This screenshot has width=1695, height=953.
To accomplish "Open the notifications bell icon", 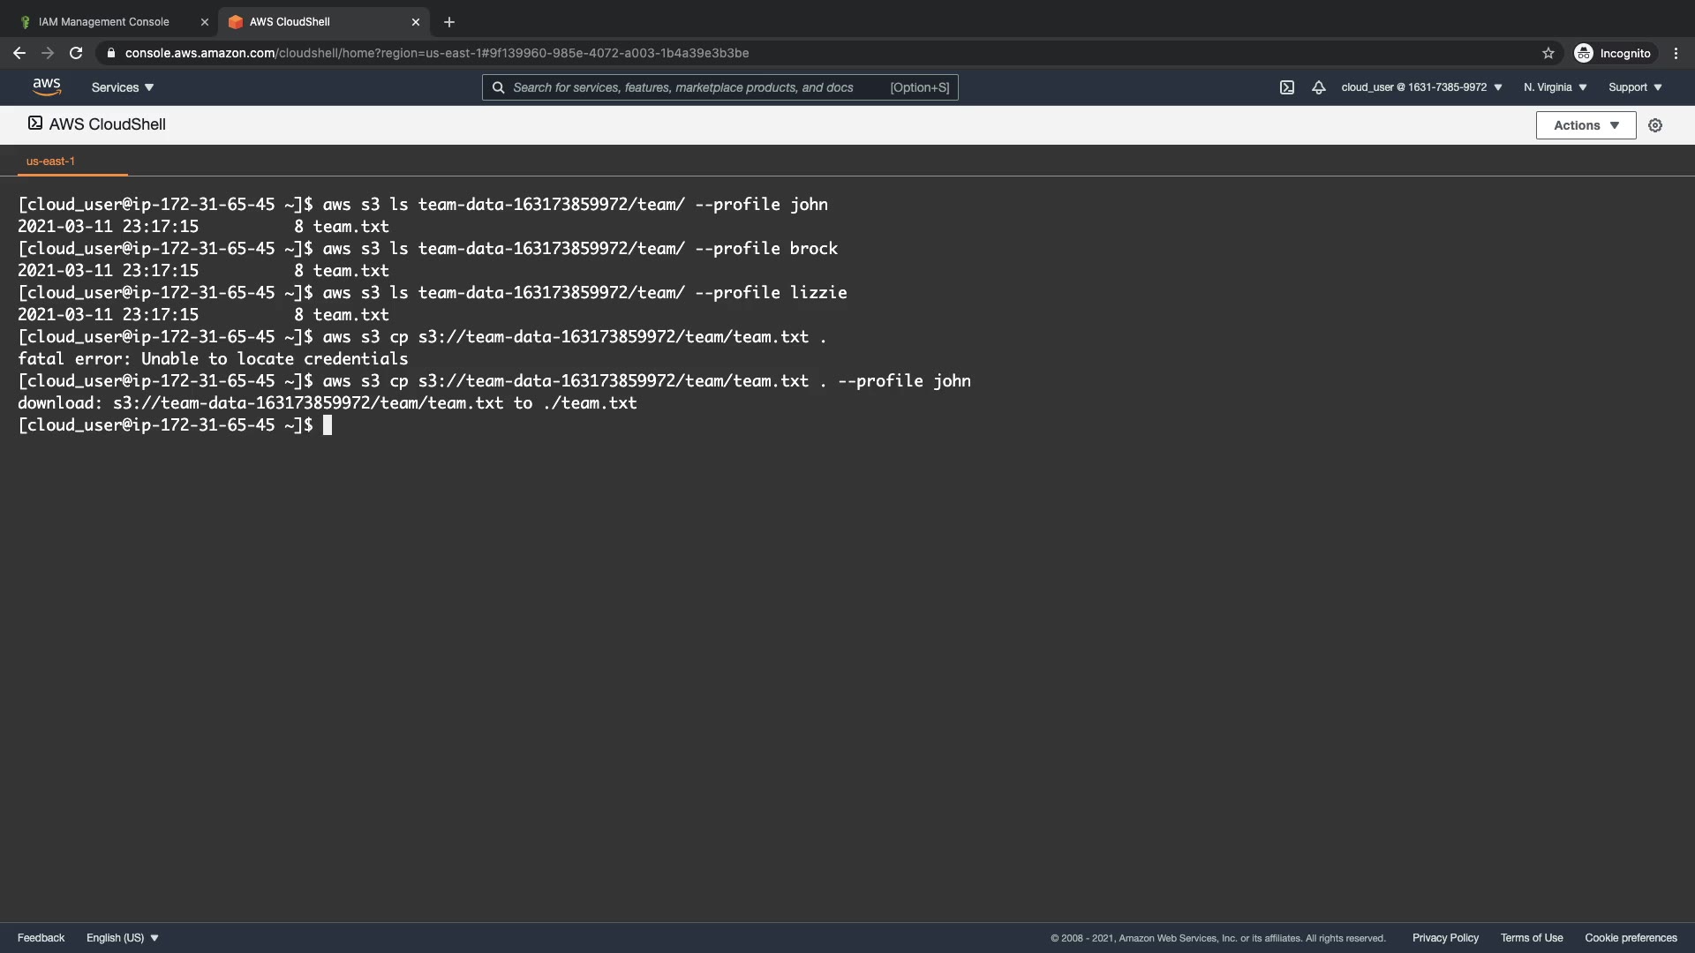I will 1318,87.
